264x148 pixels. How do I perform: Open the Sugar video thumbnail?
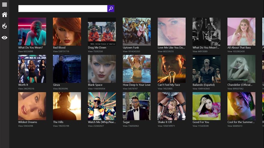137,106
